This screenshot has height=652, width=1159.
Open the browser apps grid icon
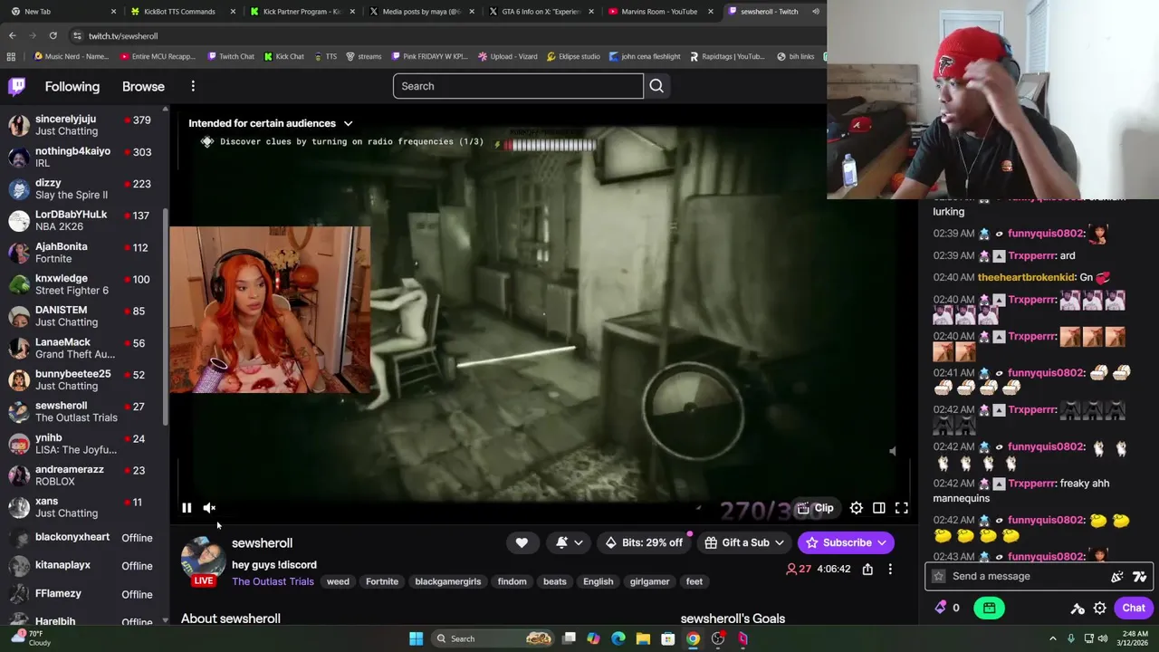[11, 56]
